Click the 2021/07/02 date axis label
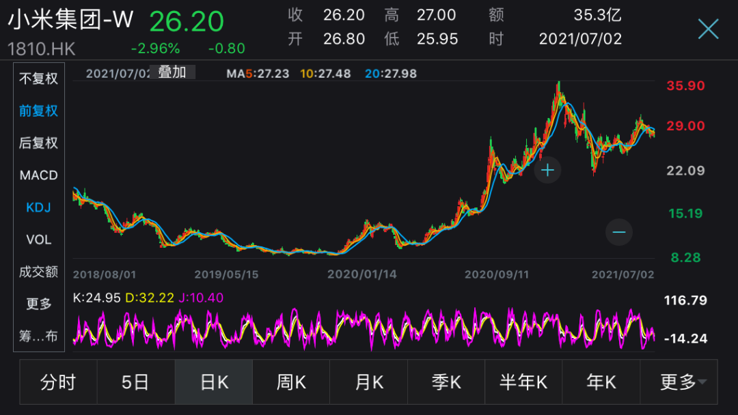The image size is (738, 415). click(623, 274)
